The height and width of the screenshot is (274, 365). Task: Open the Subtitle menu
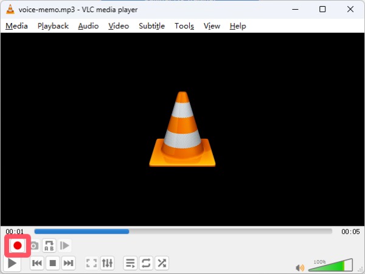point(151,26)
